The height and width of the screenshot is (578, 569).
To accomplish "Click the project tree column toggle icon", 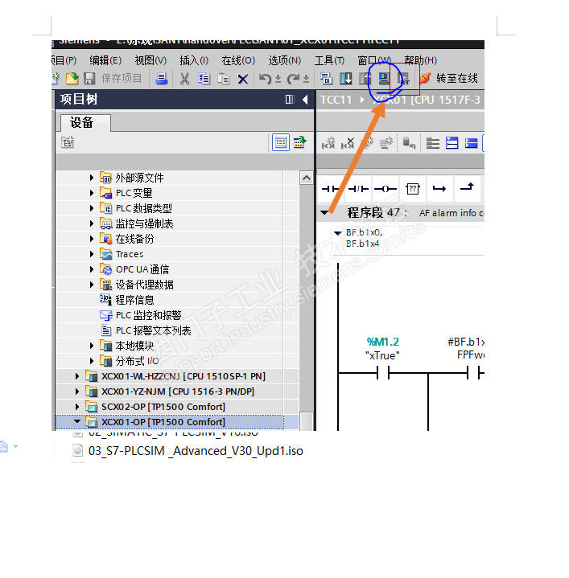I will [290, 99].
